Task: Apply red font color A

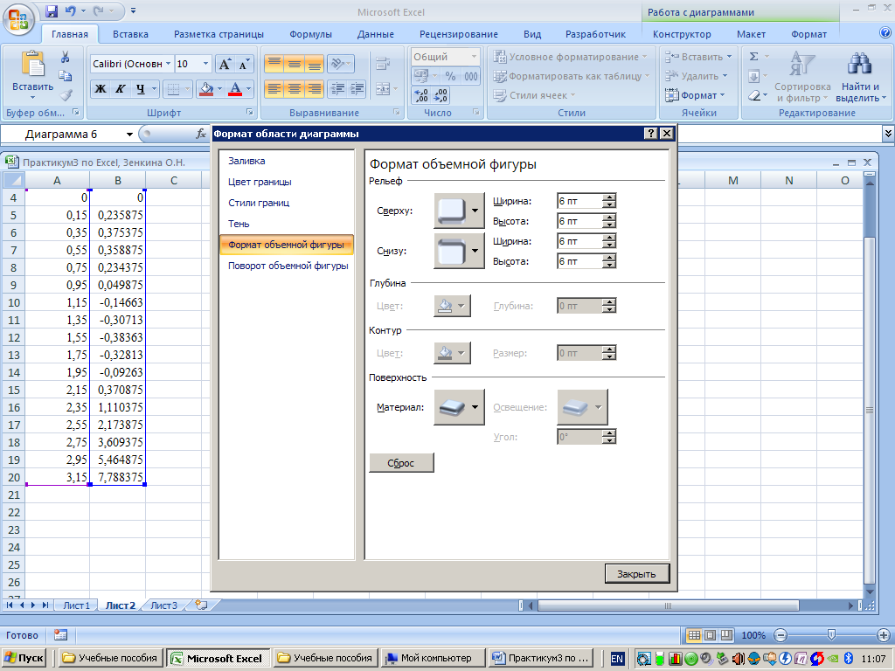Action: 234,89
